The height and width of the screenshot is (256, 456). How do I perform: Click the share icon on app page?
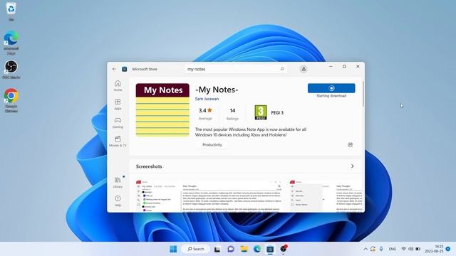point(351,144)
